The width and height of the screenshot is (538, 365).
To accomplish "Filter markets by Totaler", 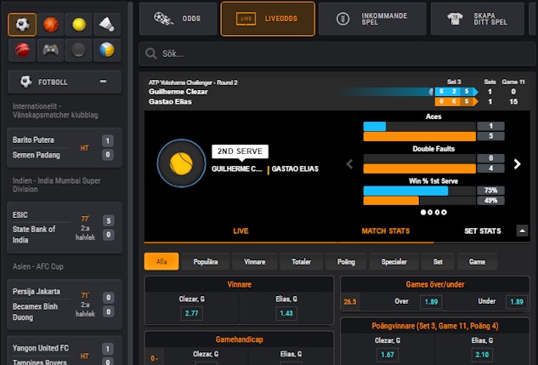I will (x=301, y=262).
